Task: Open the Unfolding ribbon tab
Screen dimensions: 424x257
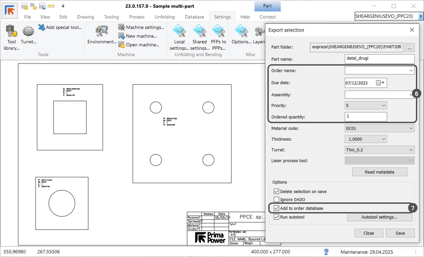Action: pos(164,17)
